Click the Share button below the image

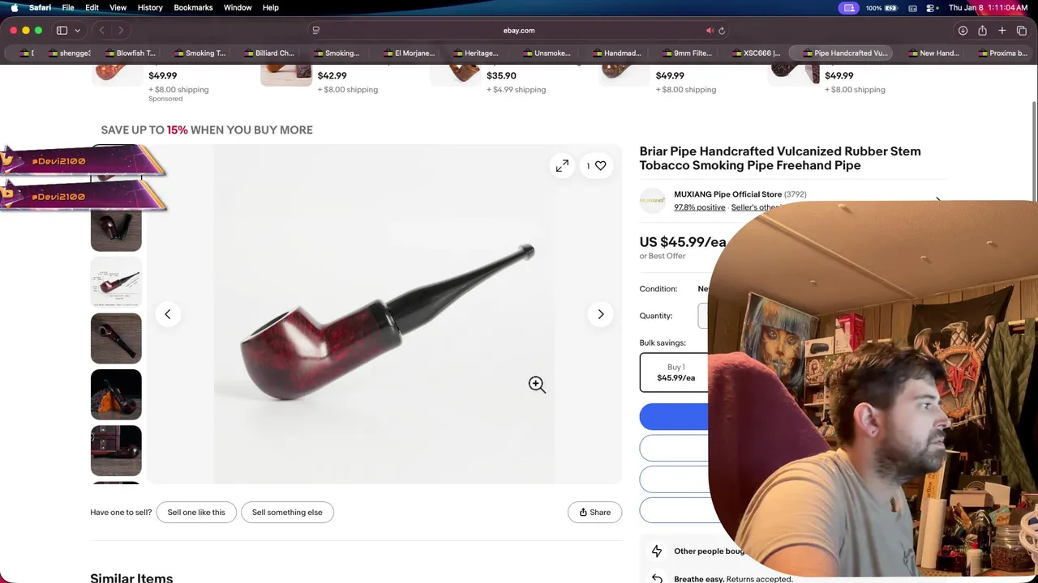tap(594, 512)
